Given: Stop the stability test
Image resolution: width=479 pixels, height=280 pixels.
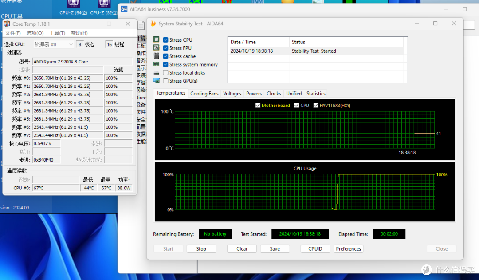Looking at the screenshot, I should tap(201, 249).
